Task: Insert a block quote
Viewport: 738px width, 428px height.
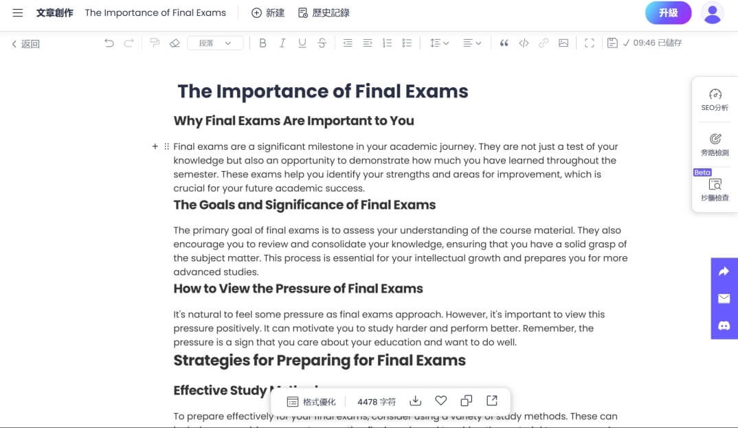Action: [504, 43]
